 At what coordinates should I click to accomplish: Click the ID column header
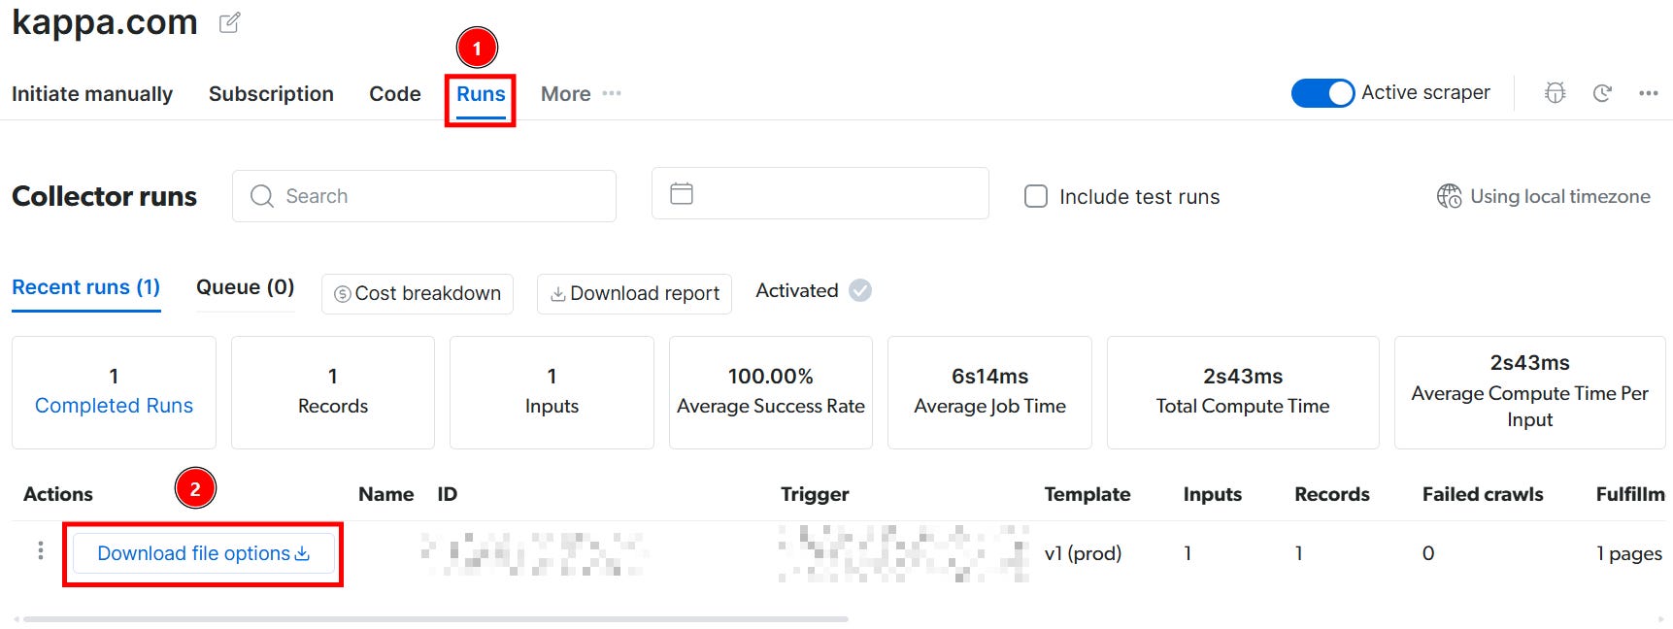tap(447, 494)
